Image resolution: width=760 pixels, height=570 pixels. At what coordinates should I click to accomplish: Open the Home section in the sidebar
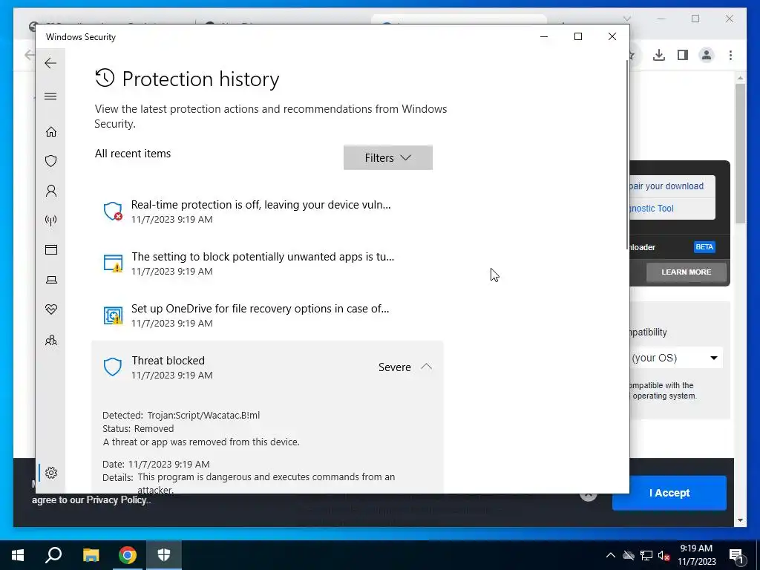(51, 132)
